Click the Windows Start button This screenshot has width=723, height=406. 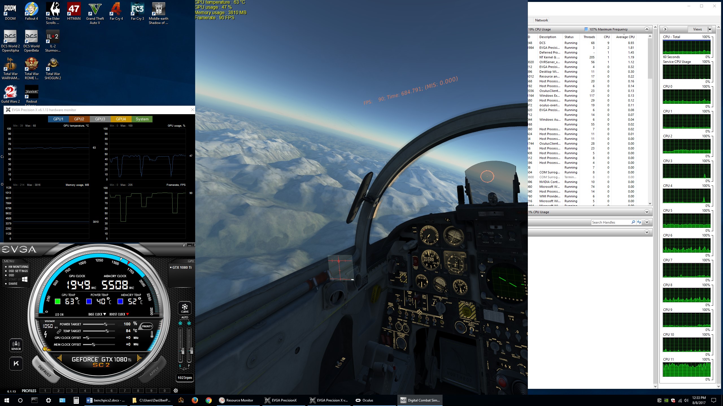click(7, 400)
